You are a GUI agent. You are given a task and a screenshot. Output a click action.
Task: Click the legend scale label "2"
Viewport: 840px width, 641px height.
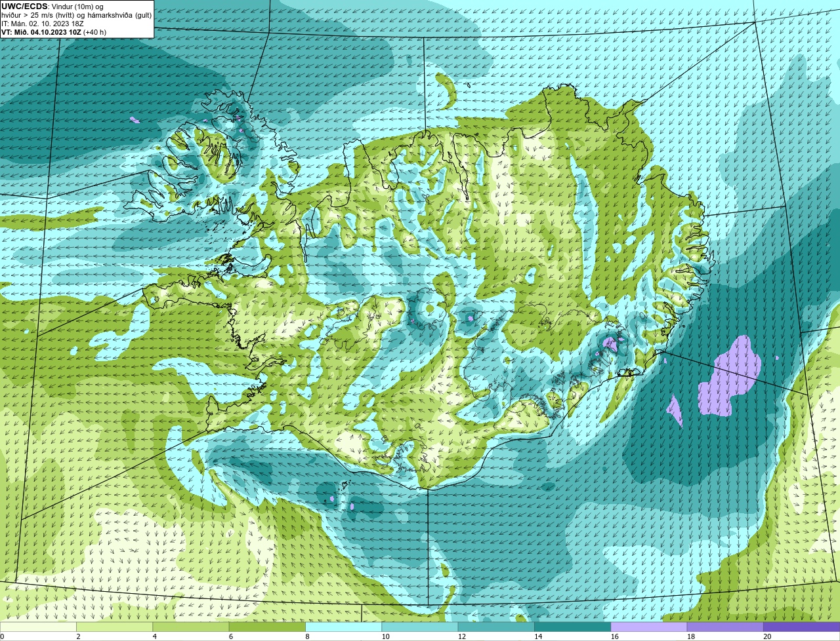78,636
